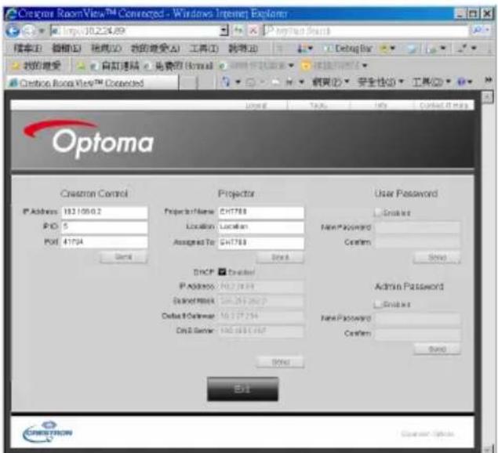This screenshot has height=453, width=498.
Task: Open the 我的最愛(A) Favorites menu
Action: pos(155,49)
